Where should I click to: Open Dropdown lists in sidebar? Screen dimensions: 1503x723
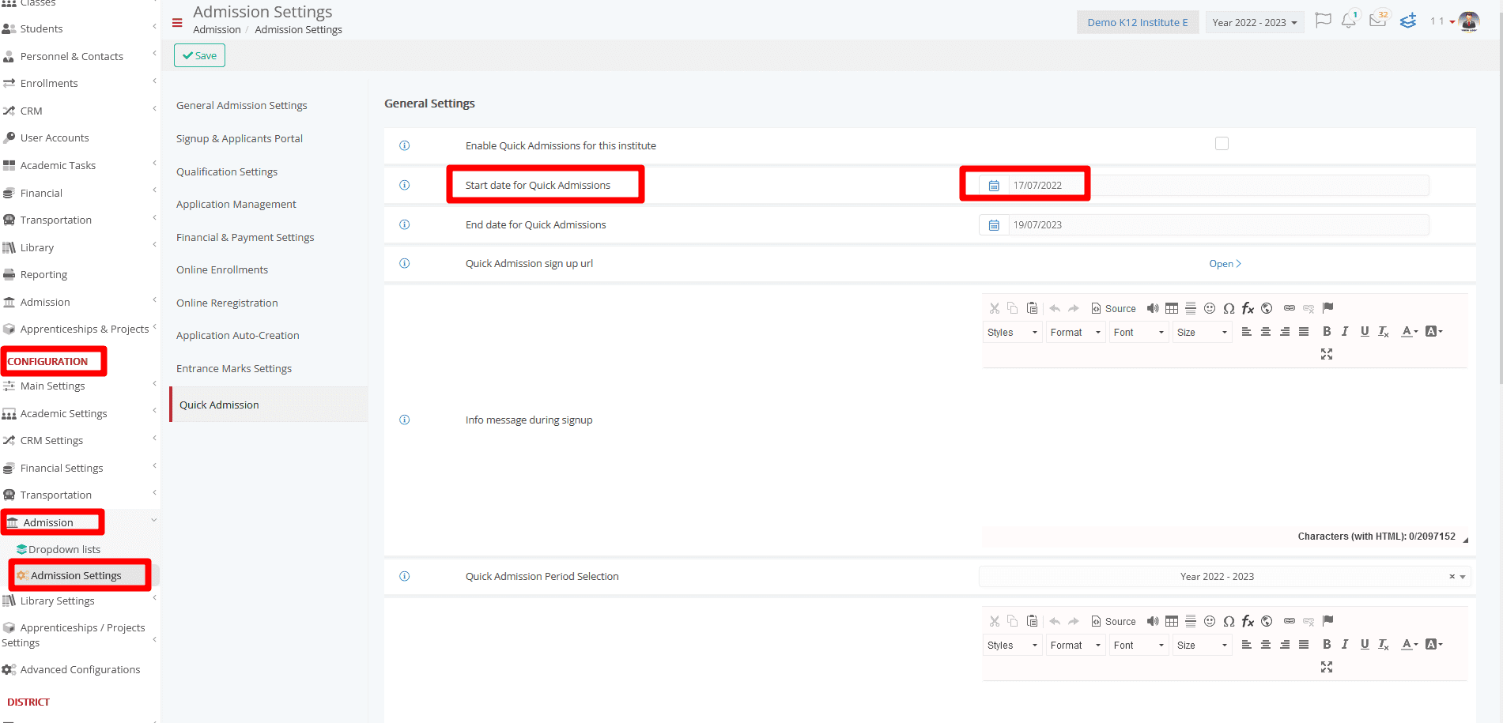[x=64, y=549]
